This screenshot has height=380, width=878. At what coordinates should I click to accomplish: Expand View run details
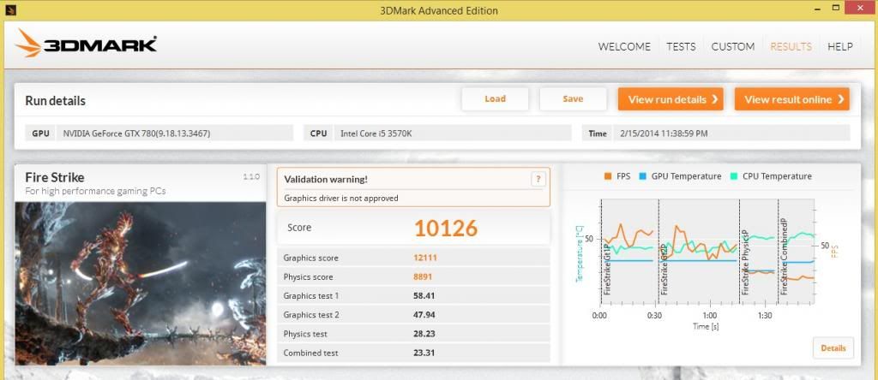point(671,99)
